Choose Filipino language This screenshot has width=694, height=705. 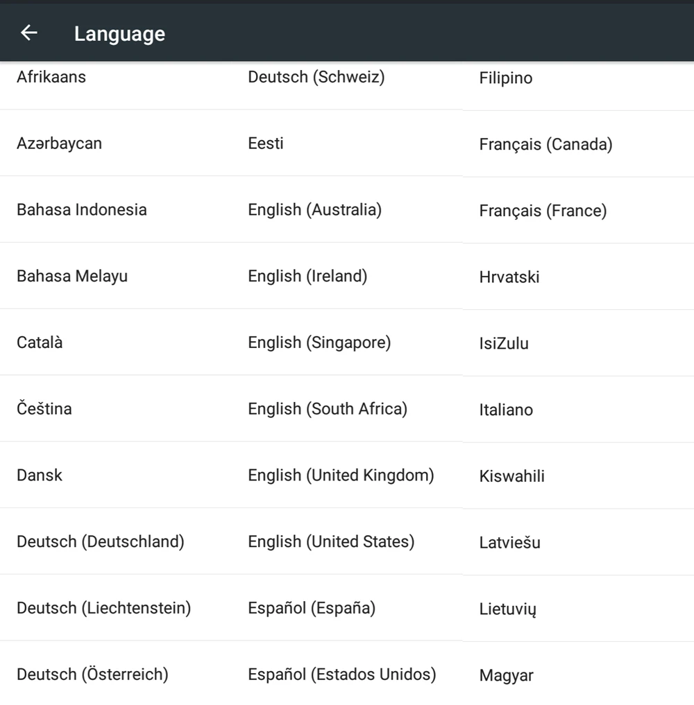(506, 78)
